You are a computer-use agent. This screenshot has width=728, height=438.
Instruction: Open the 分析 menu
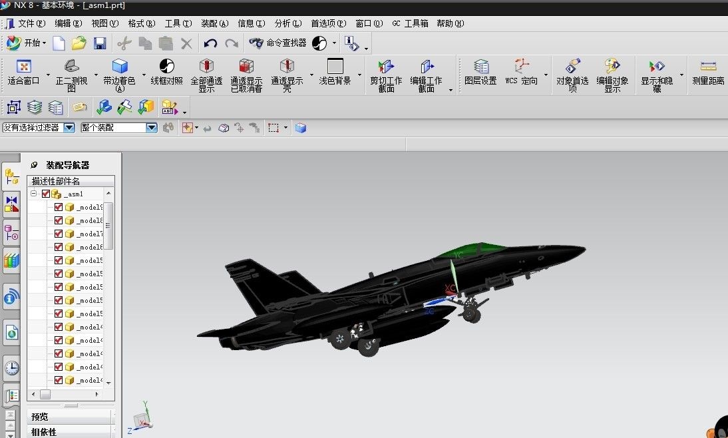287,23
